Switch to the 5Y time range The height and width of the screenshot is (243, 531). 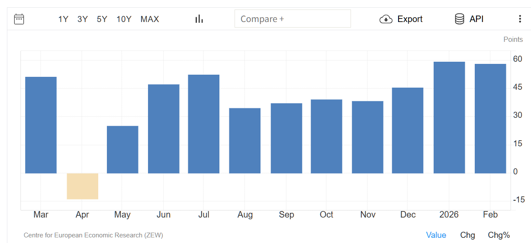pyautogui.click(x=102, y=19)
